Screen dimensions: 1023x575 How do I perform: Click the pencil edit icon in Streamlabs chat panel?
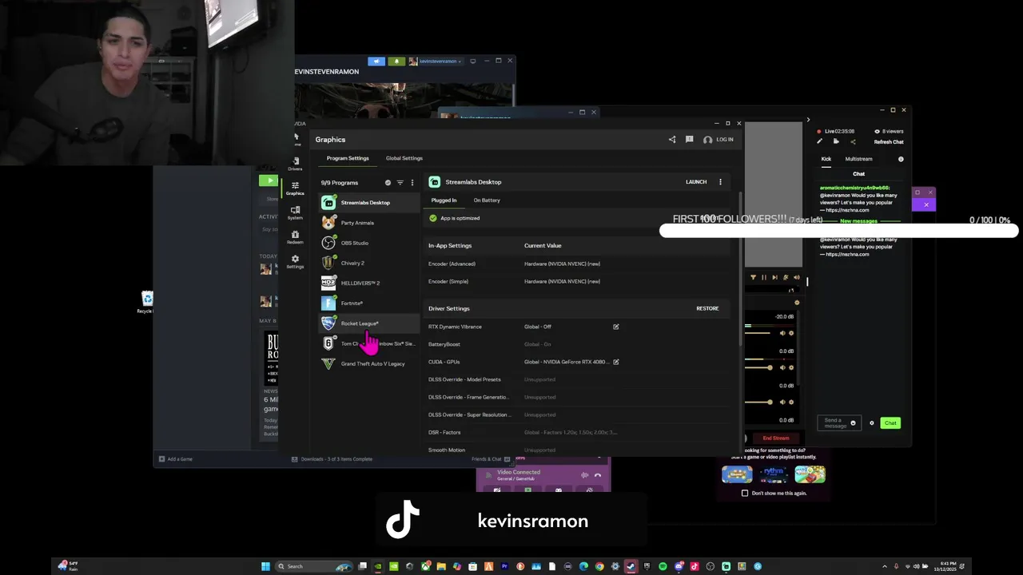pyautogui.click(x=819, y=142)
